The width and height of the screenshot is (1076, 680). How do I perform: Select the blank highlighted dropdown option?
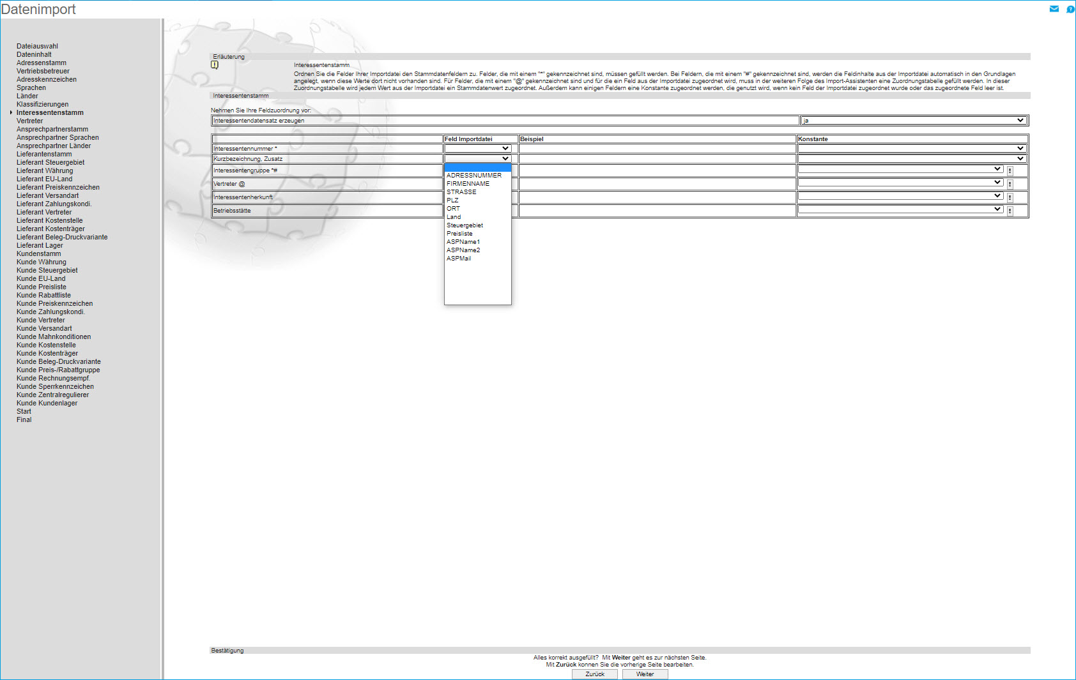[x=477, y=167]
